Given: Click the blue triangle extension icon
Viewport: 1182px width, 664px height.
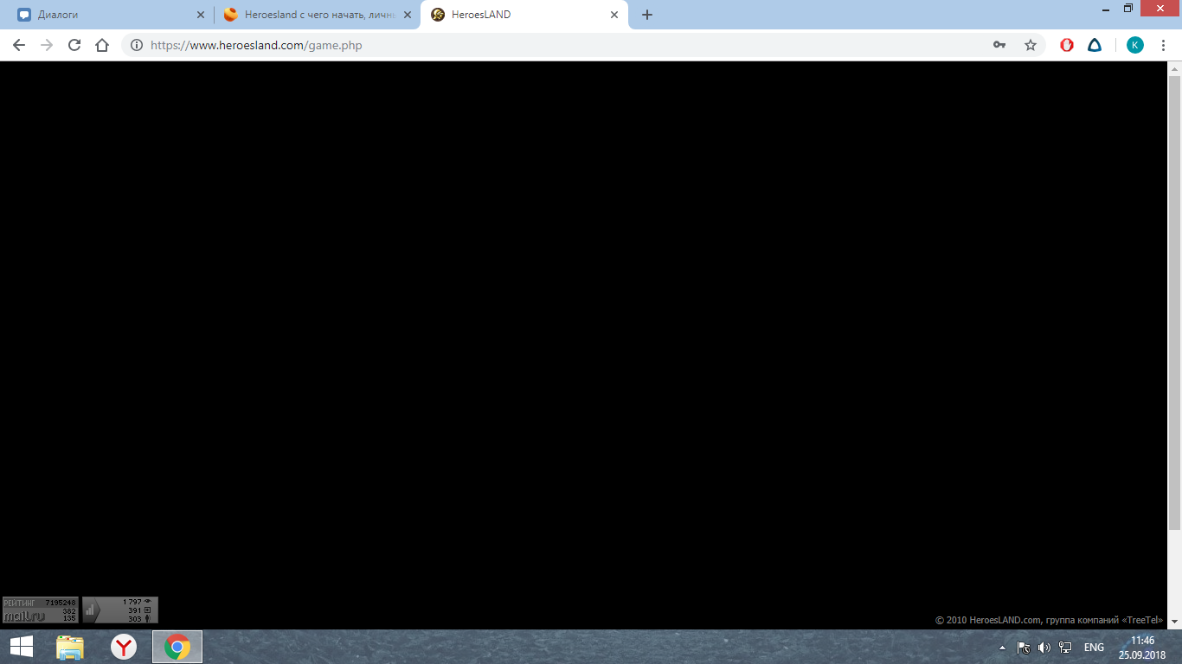Looking at the screenshot, I should (x=1095, y=45).
